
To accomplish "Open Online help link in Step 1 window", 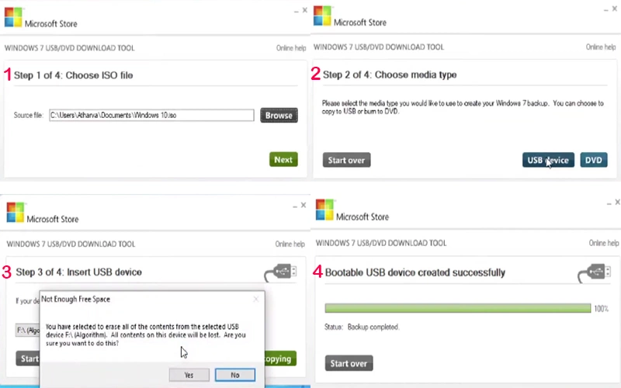I will (x=291, y=48).
